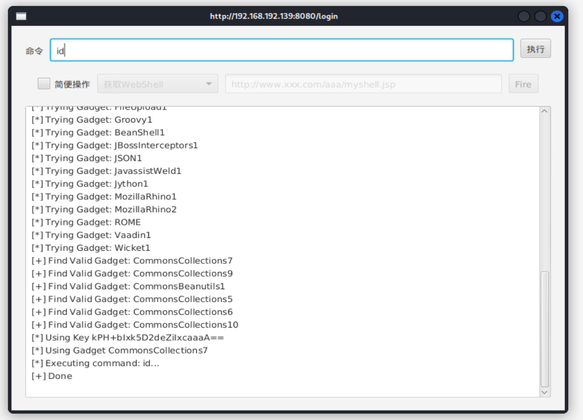Click the 'Executing command: id...' line
This screenshot has width=583, height=420.
95,363
